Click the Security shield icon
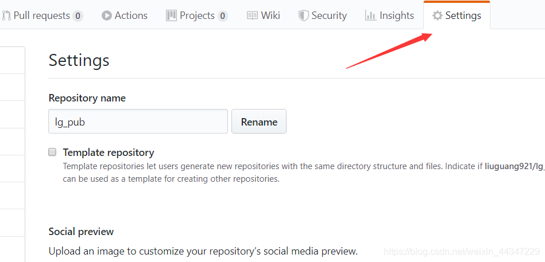Image resolution: width=545 pixels, height=262 pixels. (x=304, y=15)
